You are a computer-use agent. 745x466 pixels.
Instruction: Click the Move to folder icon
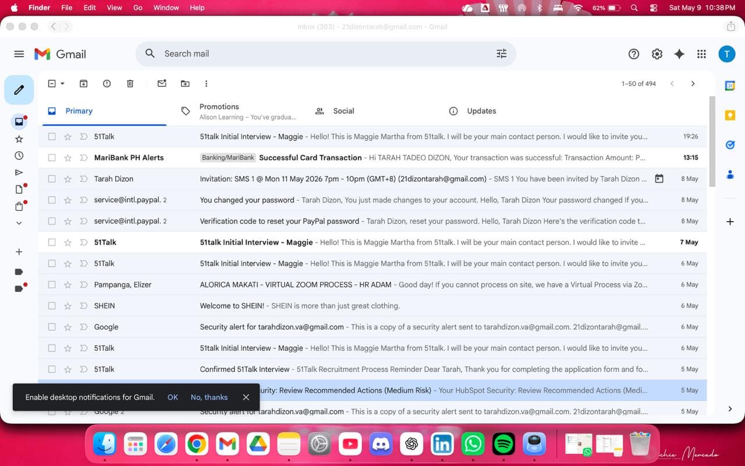(185, 84)
